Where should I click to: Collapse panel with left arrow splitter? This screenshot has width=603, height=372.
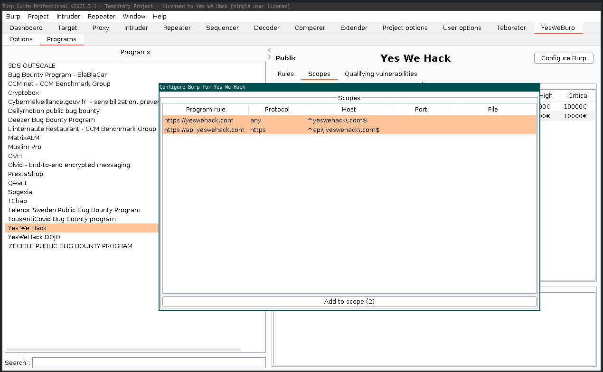click(269, 50)
